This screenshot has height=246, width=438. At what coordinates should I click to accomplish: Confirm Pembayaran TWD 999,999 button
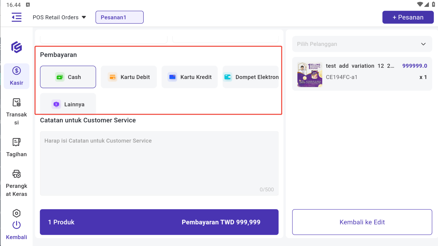pos(159,222)
